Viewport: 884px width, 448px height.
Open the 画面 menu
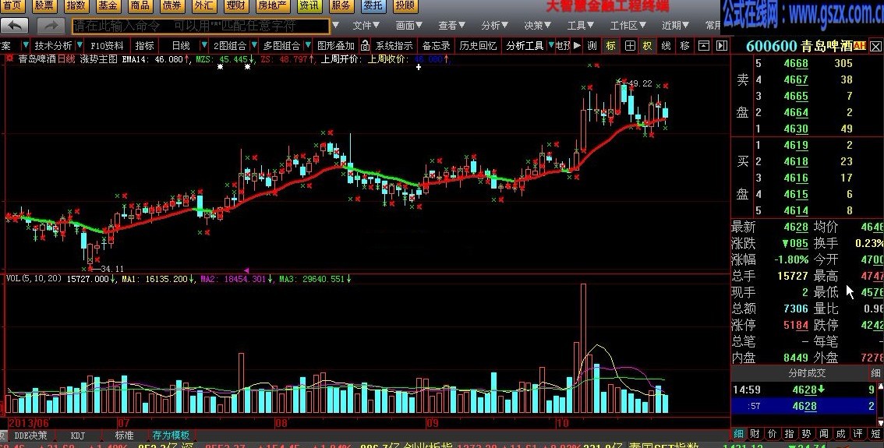(x=408, y=26)
